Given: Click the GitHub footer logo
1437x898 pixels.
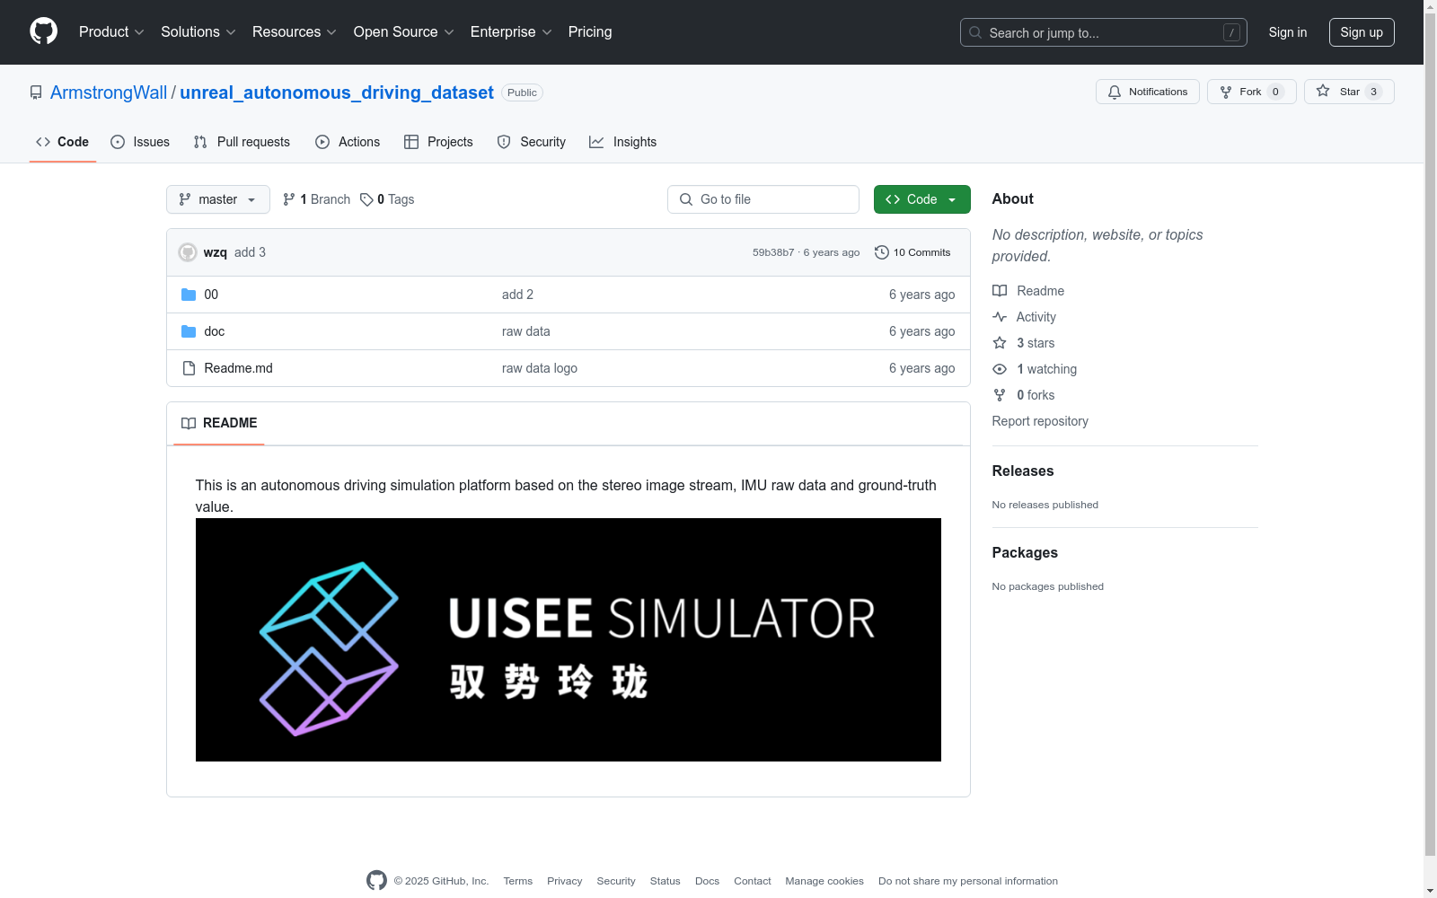Looking at the screenshot, I should 377,881.
